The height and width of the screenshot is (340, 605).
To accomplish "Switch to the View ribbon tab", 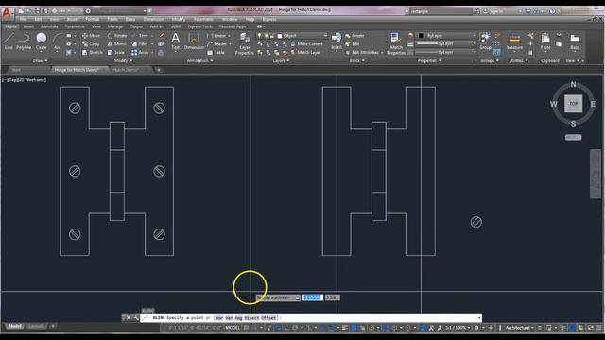I will click(95, 26).
